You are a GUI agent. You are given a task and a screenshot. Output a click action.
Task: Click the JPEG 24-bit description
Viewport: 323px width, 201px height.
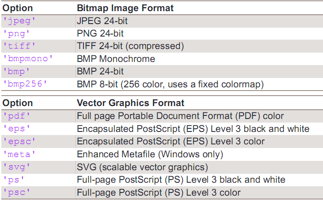tap(103, 21)
